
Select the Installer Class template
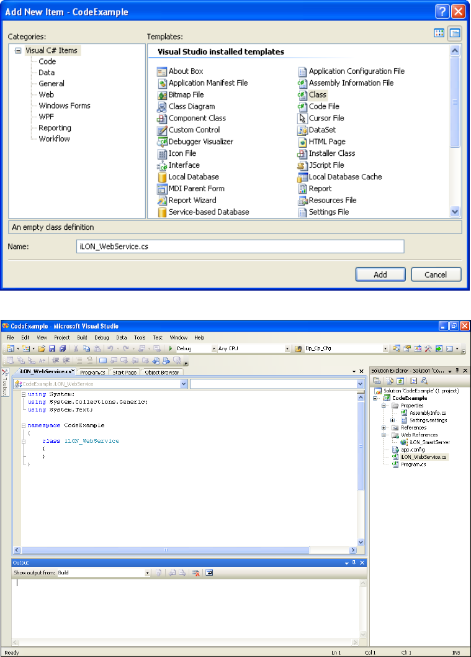[x=326, y=153]
